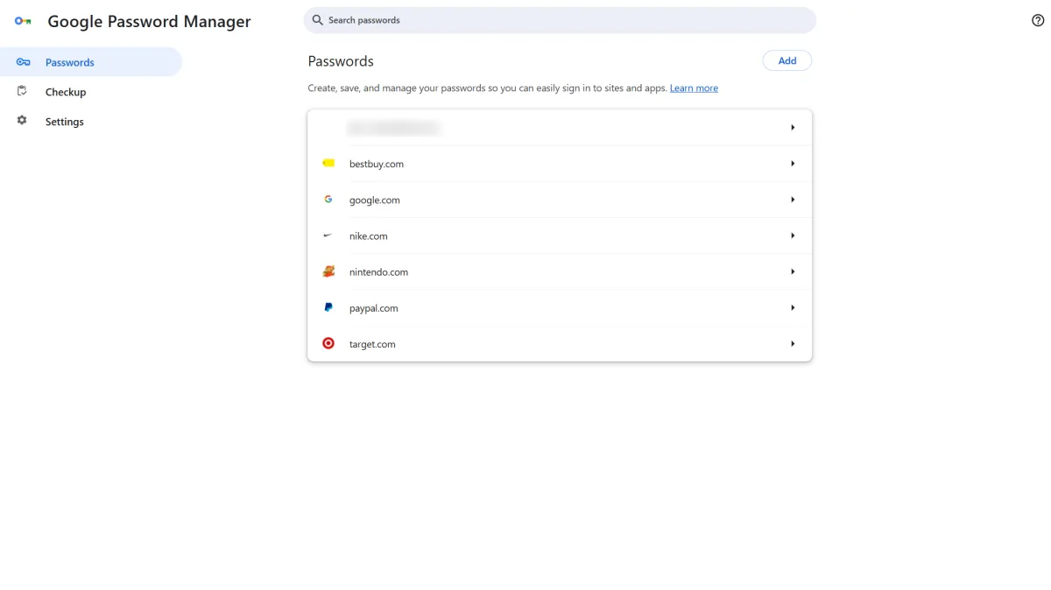Viewport: 1051px width, 590px height.
Task: Click the Best Buy yellow tag favicon
Action: click(x=328, y=164)
